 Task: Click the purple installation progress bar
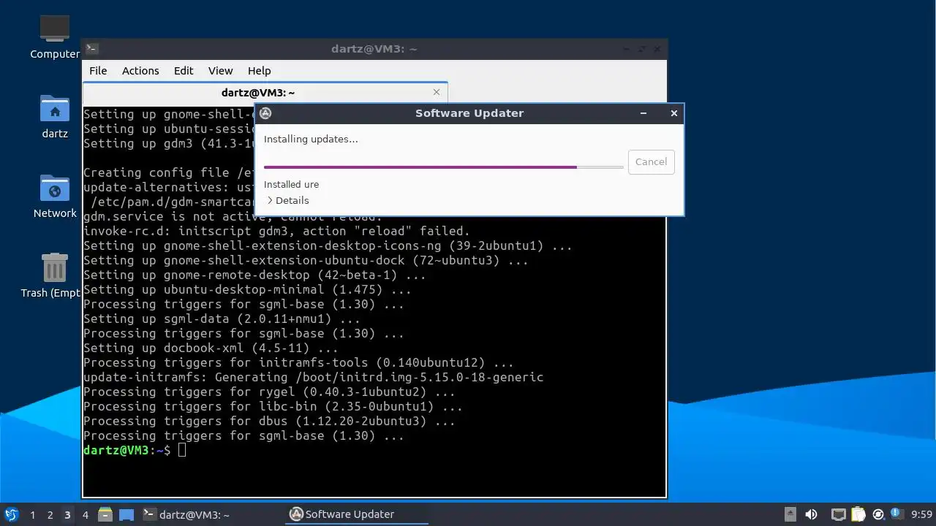(x=444, y=167)
